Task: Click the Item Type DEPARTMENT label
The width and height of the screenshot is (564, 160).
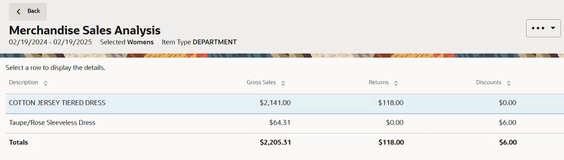Action: 199,42
